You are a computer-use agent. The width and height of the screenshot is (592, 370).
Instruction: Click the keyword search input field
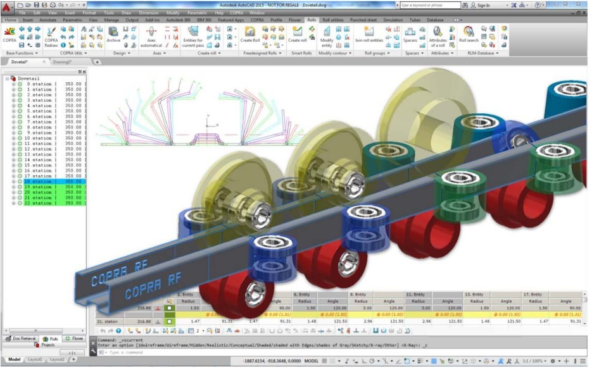click(430, 5)
